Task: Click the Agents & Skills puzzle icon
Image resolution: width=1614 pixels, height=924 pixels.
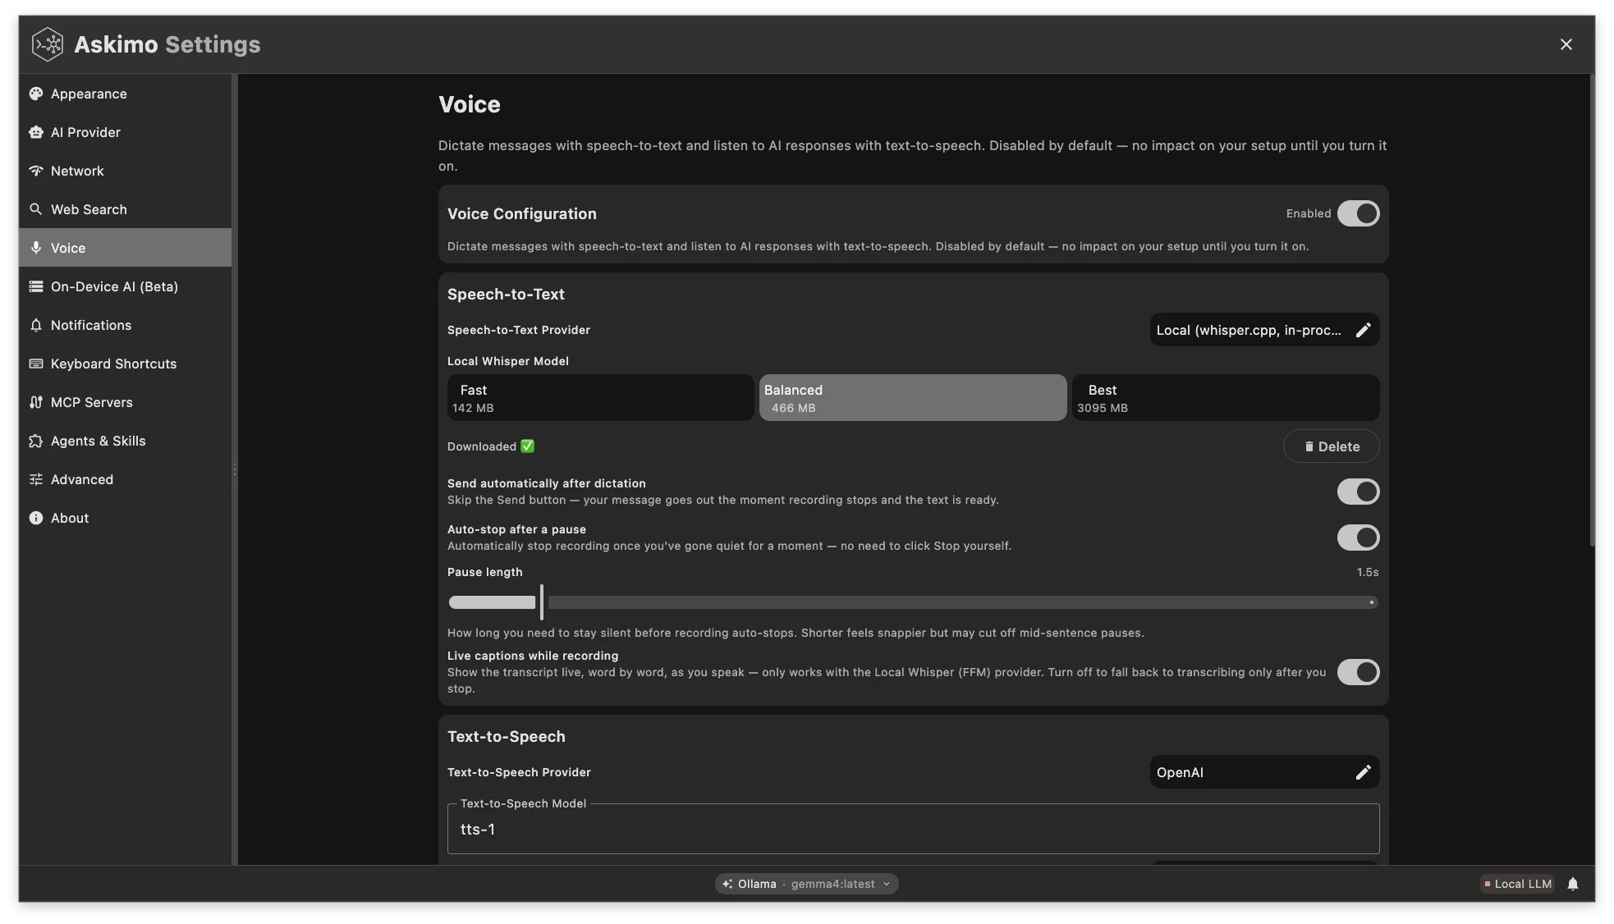Action: tap(36, 441)
